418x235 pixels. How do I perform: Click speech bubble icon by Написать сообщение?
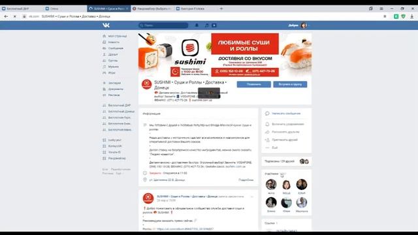coord(267,114)
